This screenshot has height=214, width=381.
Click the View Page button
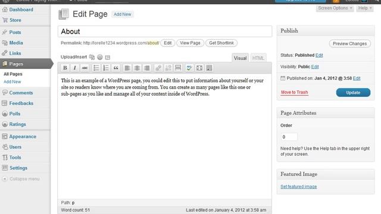[190, 43]
